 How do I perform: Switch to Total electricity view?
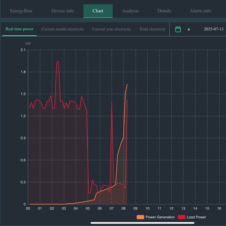point(152,29)
